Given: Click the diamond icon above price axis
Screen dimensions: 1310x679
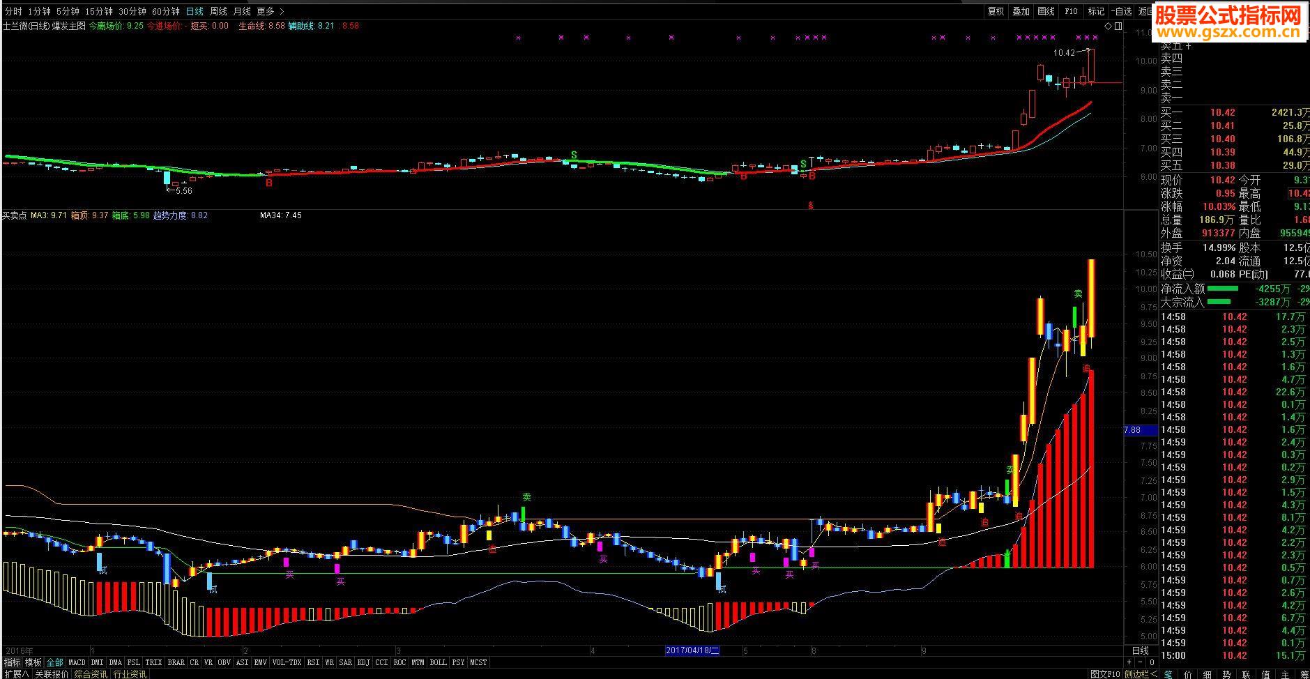Looking at the screenshot, I should coord(1108,26).
